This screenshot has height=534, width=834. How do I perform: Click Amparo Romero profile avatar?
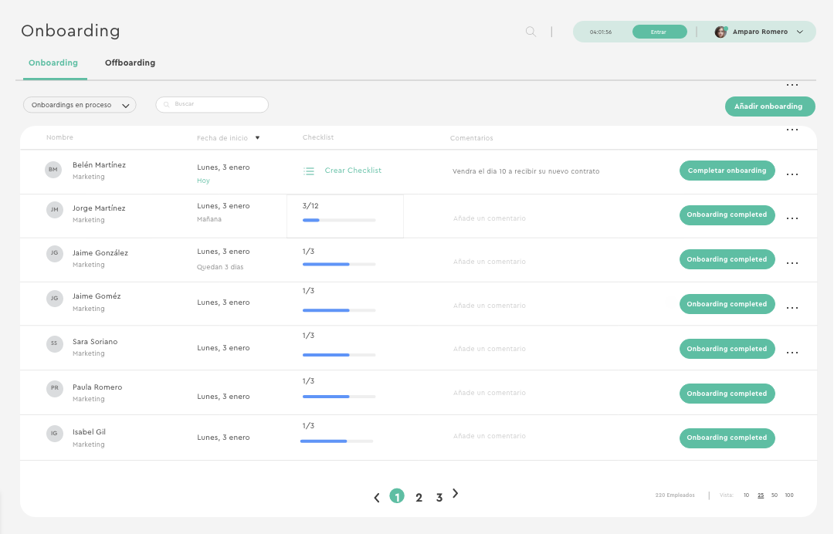720,32
